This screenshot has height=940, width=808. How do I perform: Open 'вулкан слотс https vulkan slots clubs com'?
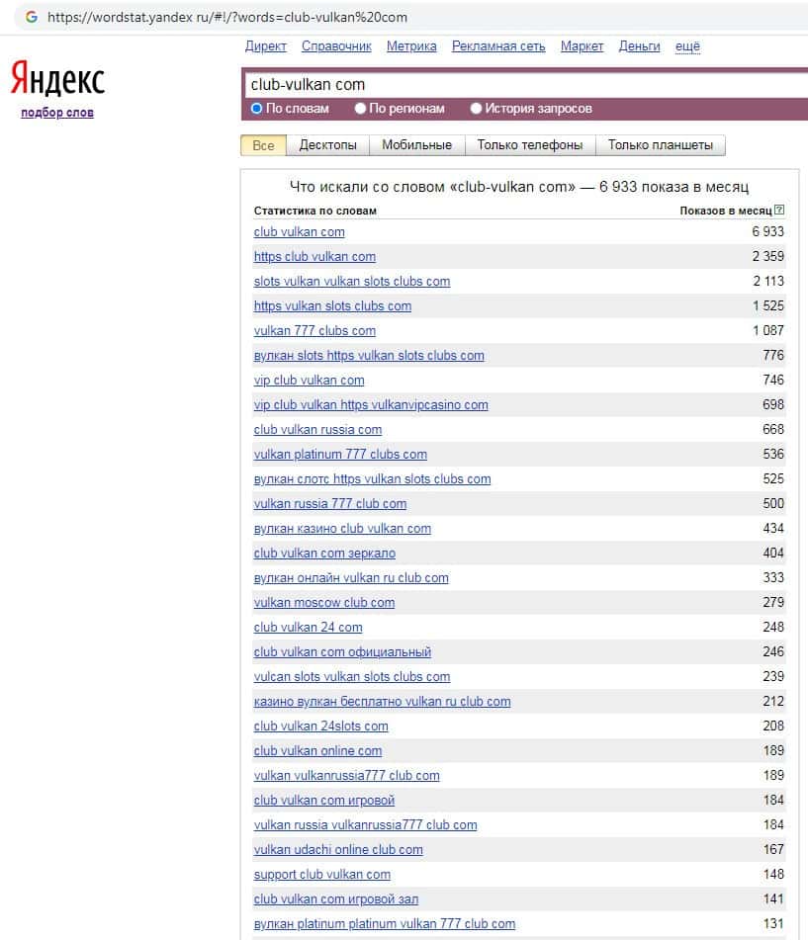(373, 479)
